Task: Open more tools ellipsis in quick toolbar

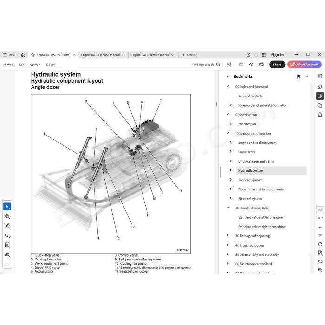Action: [7, 264]
